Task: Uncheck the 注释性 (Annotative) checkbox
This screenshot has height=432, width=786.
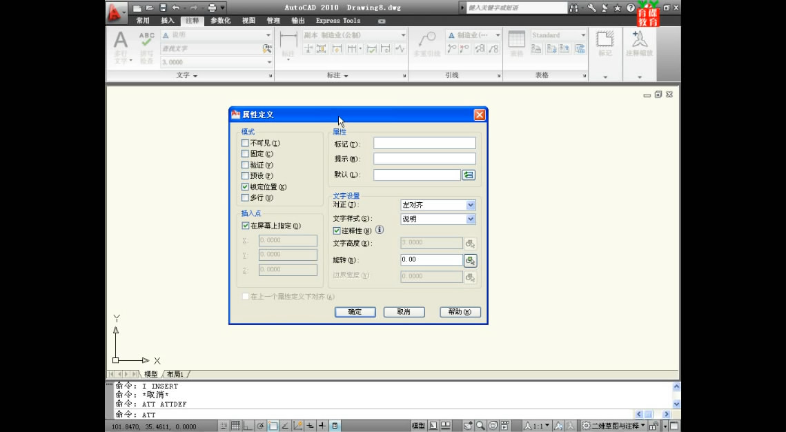Action: tap(337, 231)
